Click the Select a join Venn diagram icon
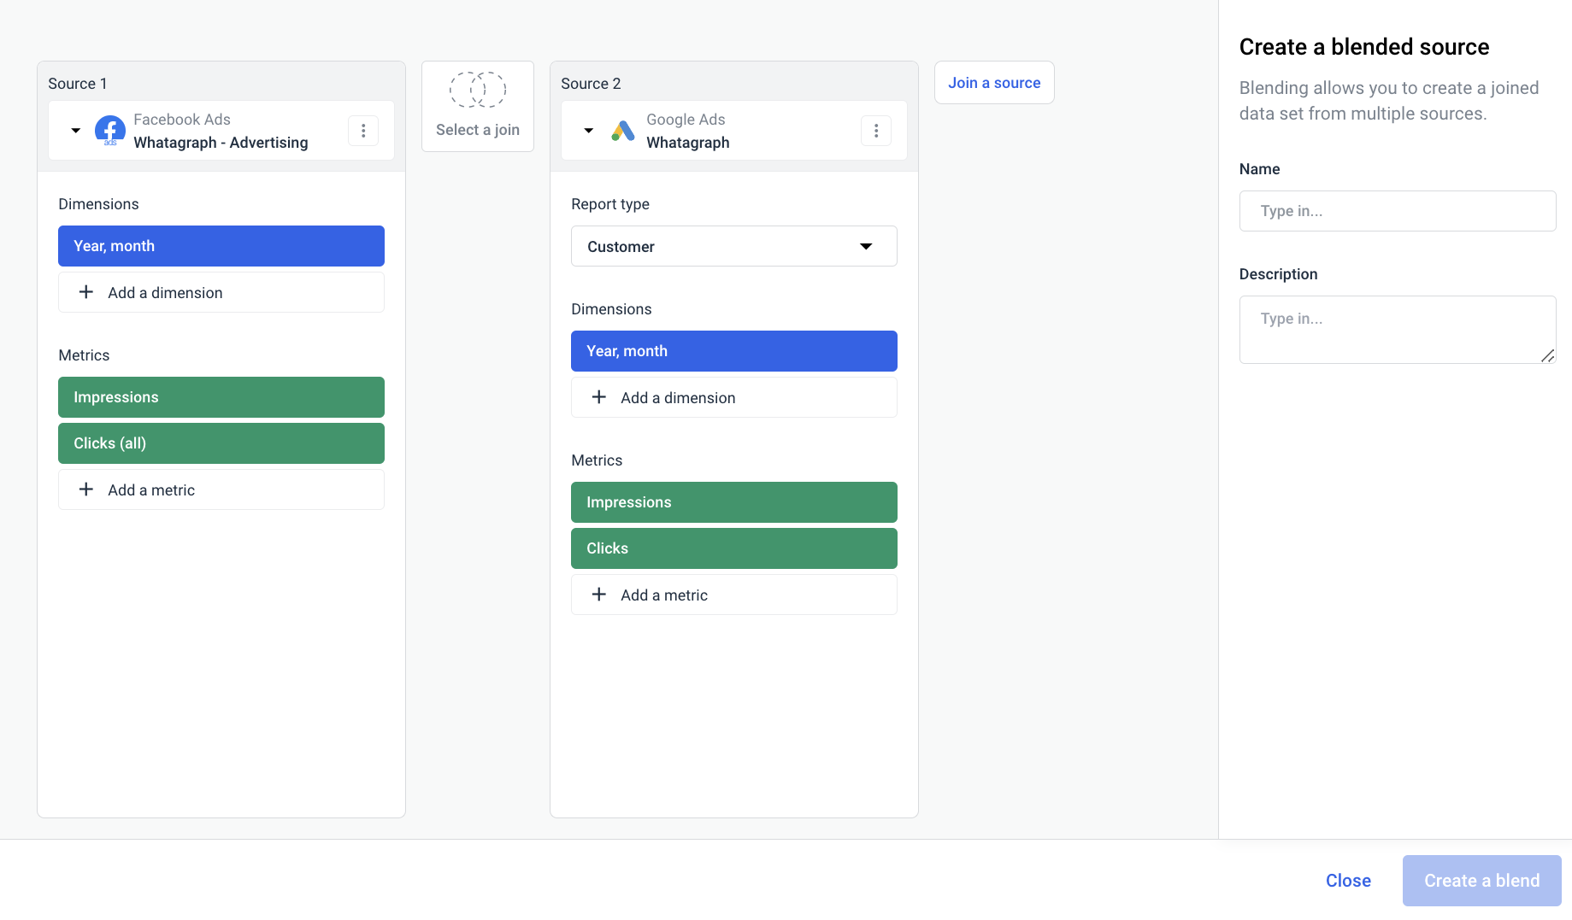 tap(477, 89)
